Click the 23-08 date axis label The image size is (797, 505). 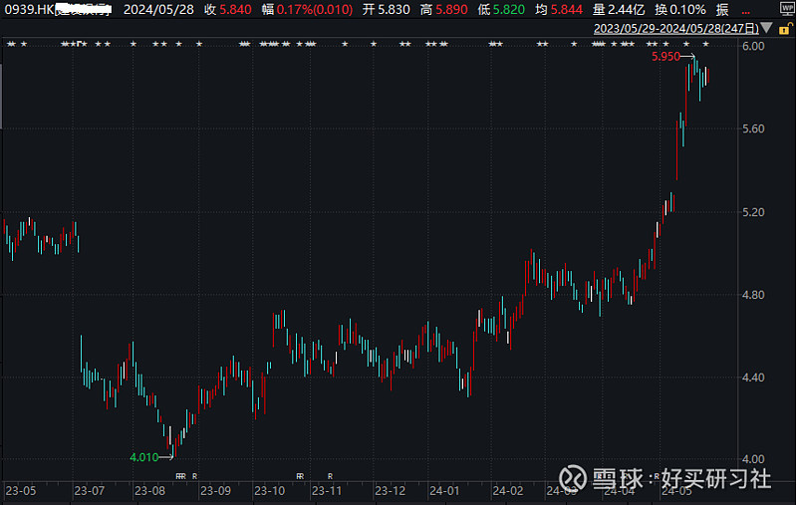coord(149,491)
